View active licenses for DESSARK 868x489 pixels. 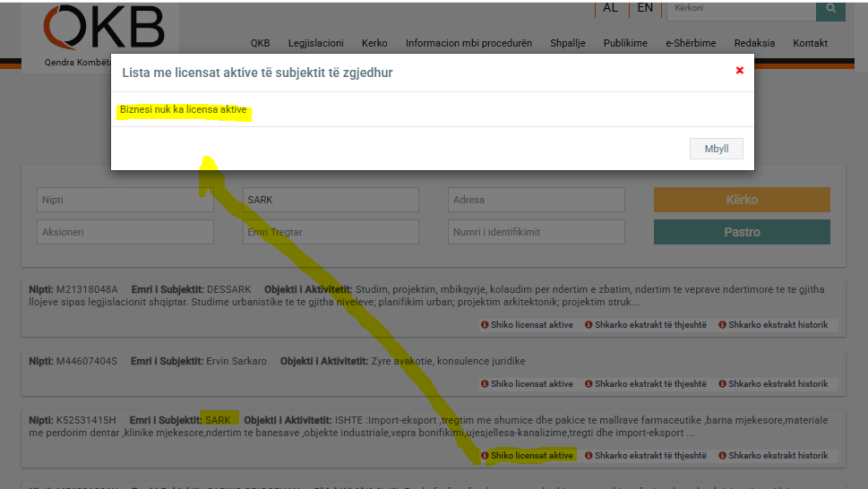click(x=527, y=325)
